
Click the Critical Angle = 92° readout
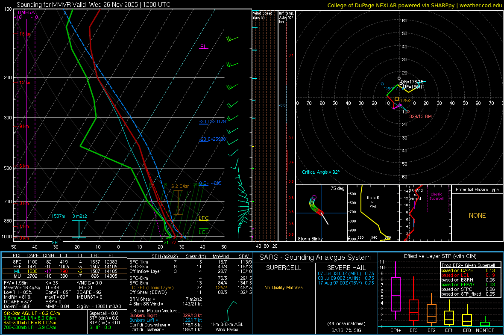320,172
